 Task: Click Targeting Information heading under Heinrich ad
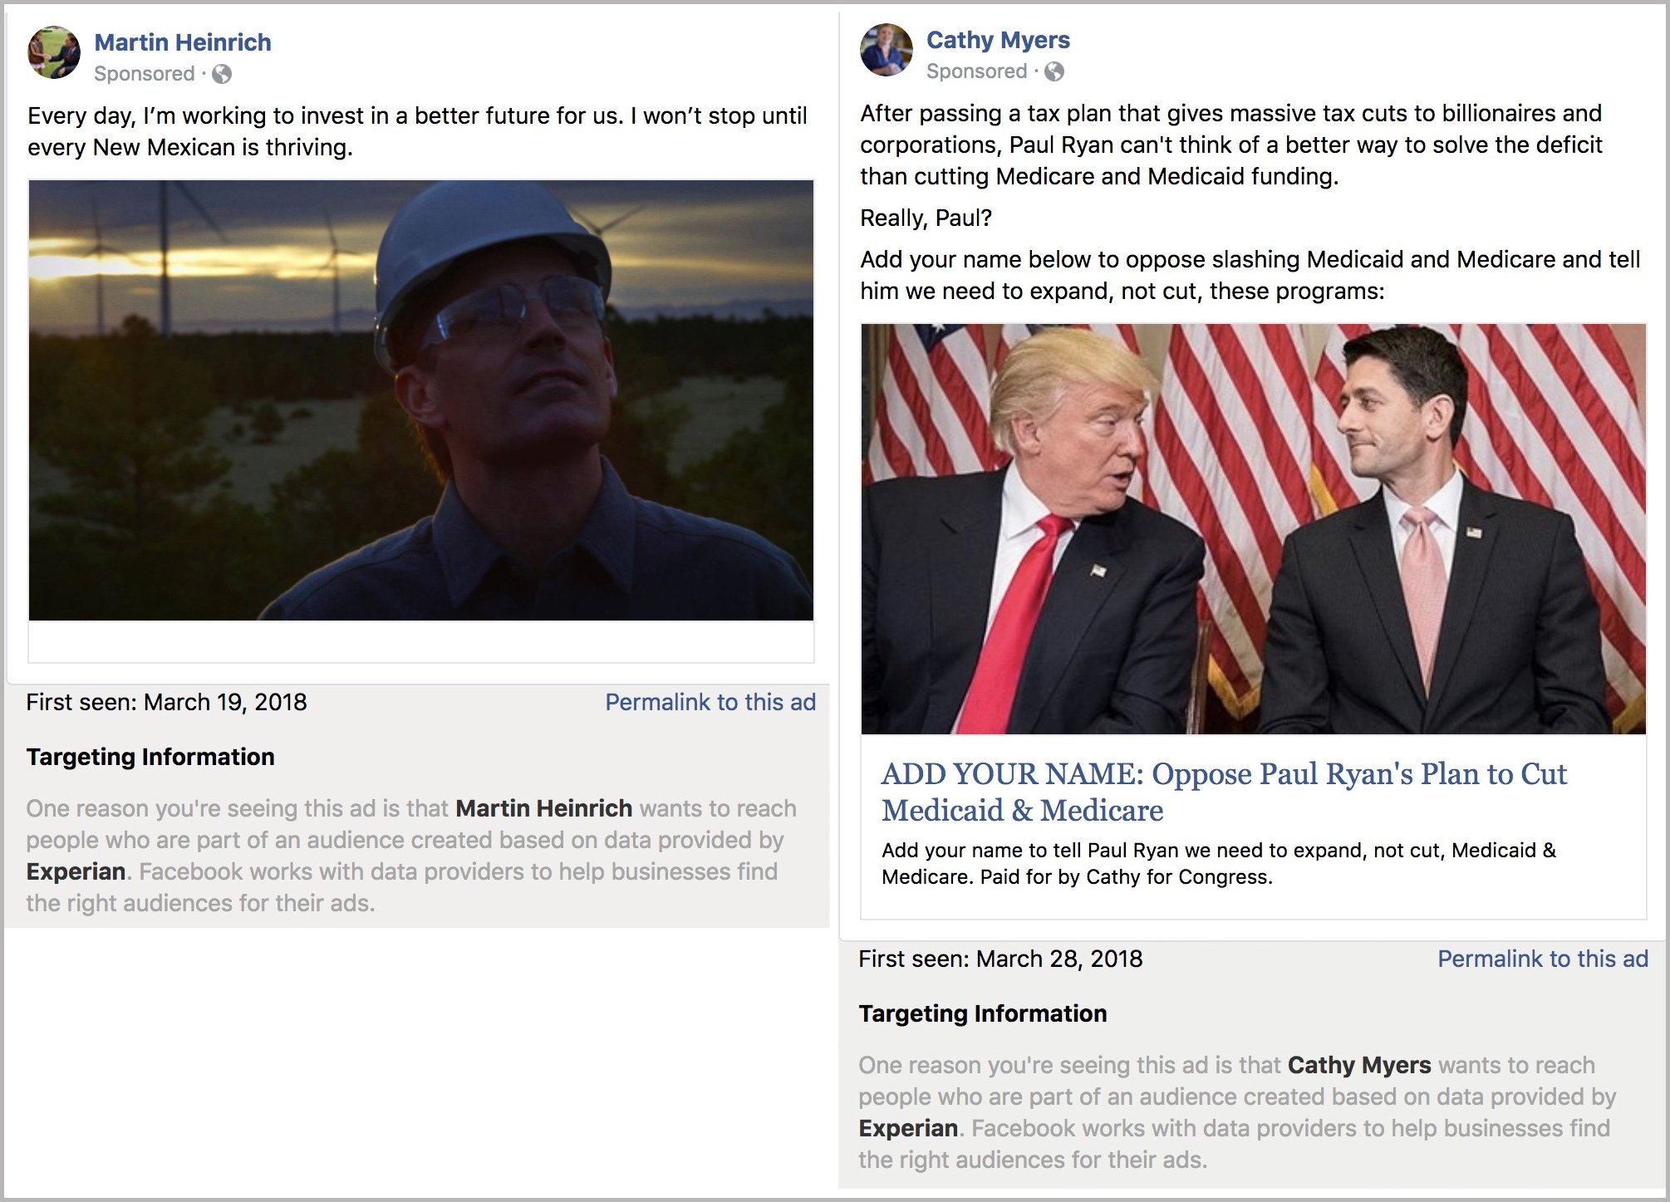coord(150,757)
